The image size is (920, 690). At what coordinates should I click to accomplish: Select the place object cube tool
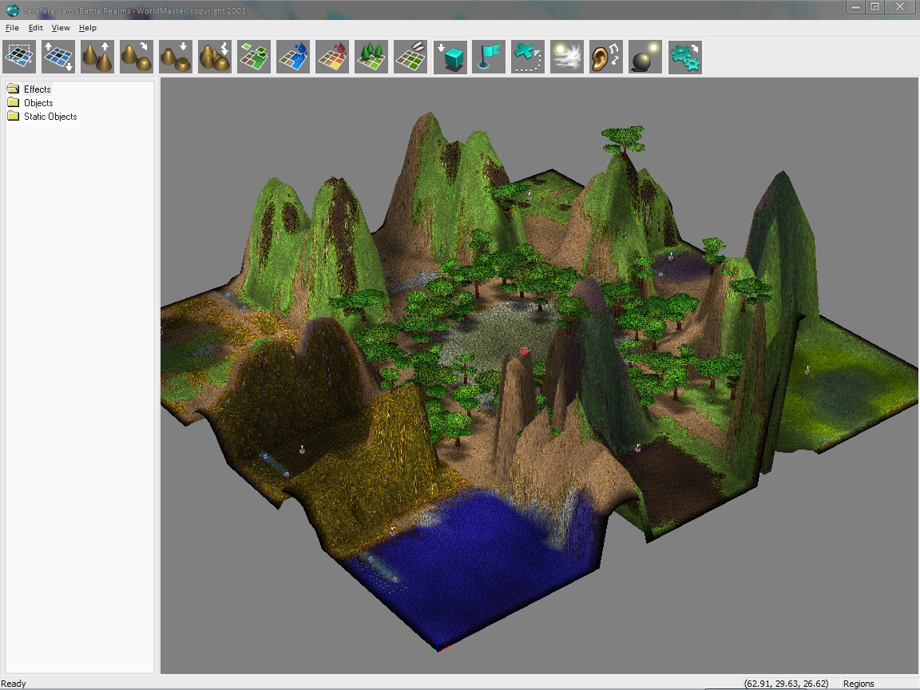[x=450, y=57]
